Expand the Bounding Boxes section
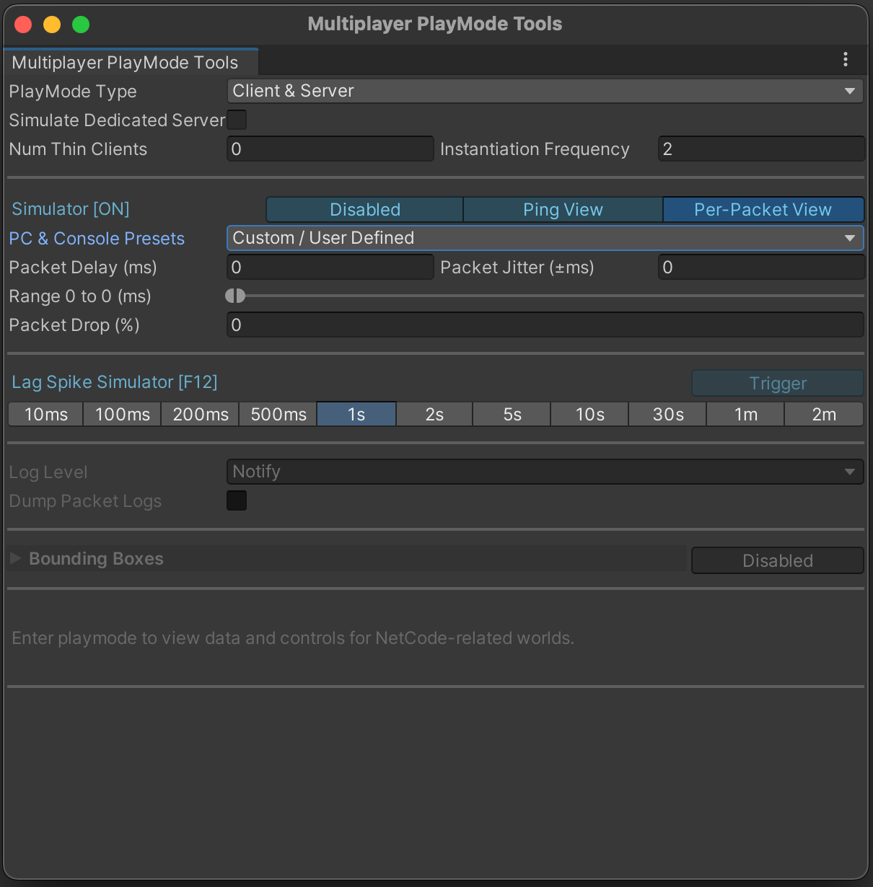 click(x=14, y=557)
